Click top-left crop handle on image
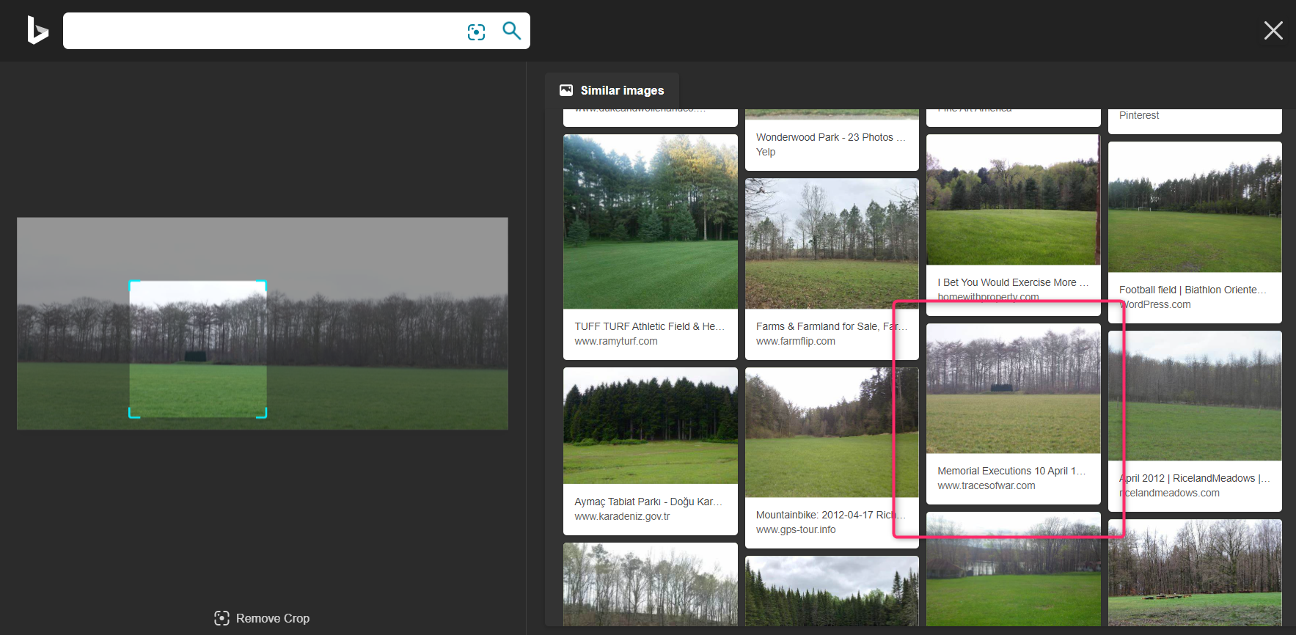The height and width of the screenshot is (635, 1296). [131, 283]
